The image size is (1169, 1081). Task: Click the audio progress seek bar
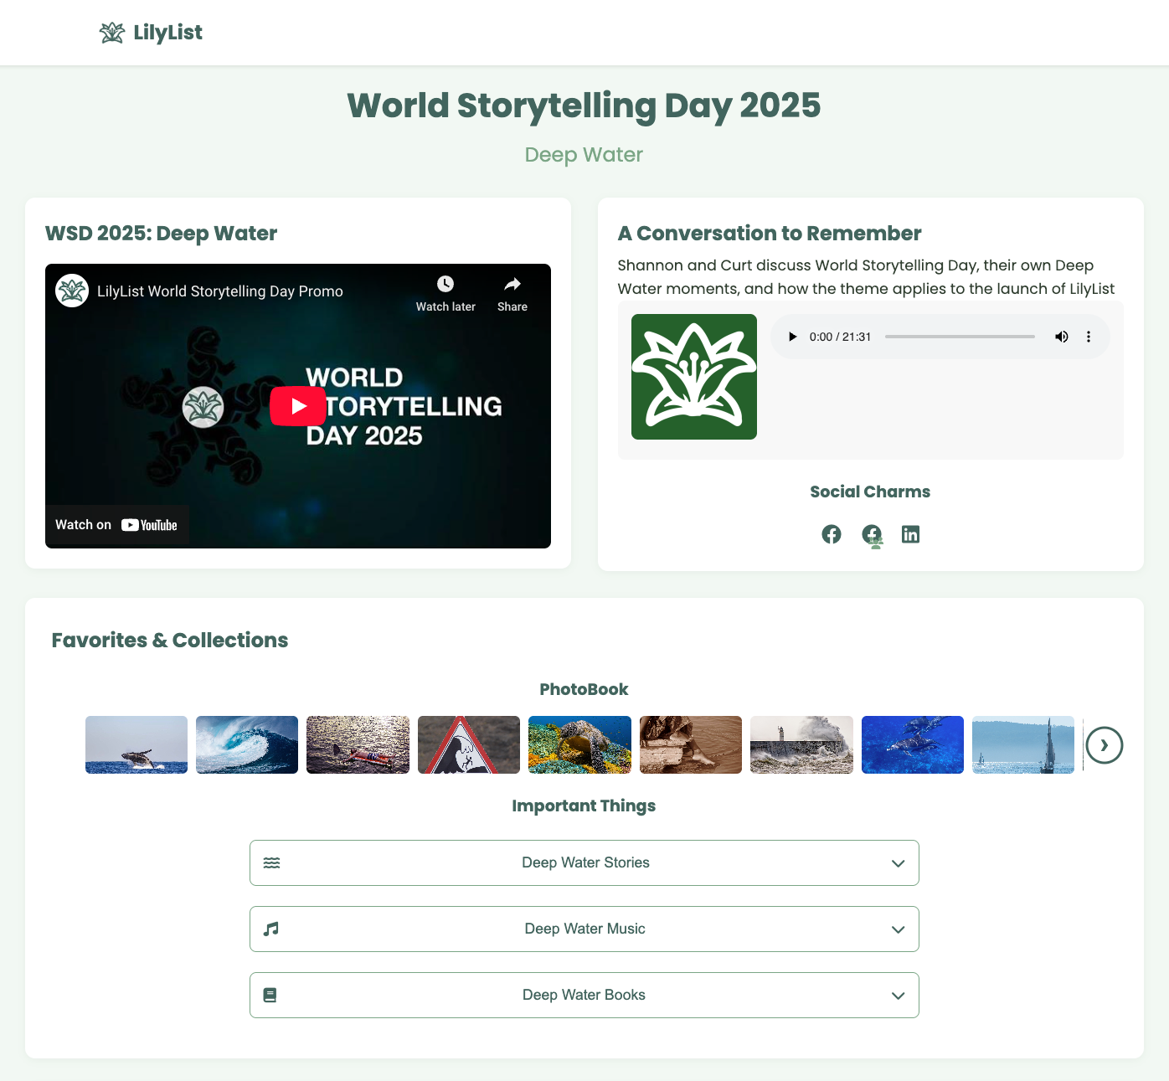click(959, 337)
